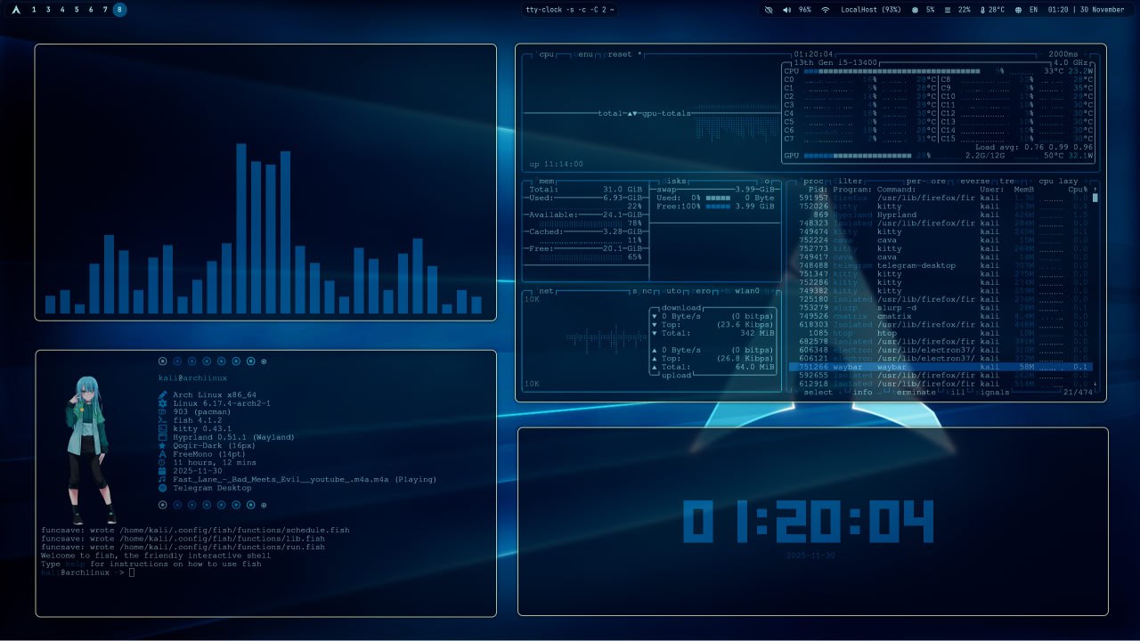Screen dimensions: 1140x641
Task: Click the 2000ms update interval in btop
Action: (x=1063, y=54)
